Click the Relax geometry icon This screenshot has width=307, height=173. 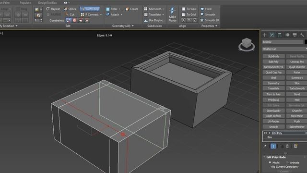click(x=107, y=9)
